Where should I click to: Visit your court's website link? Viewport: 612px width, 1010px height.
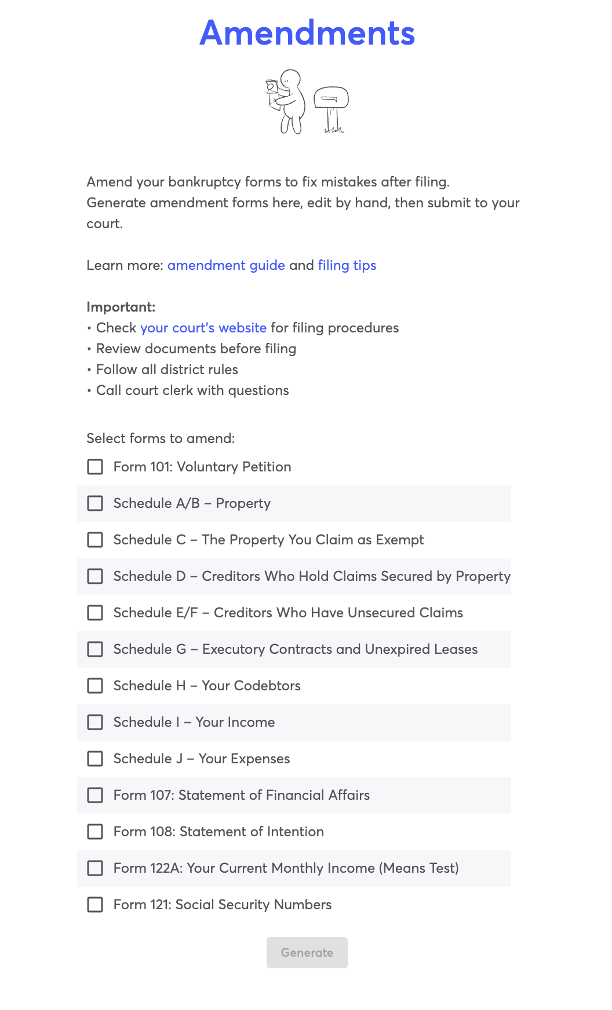[x=203, y=328]
